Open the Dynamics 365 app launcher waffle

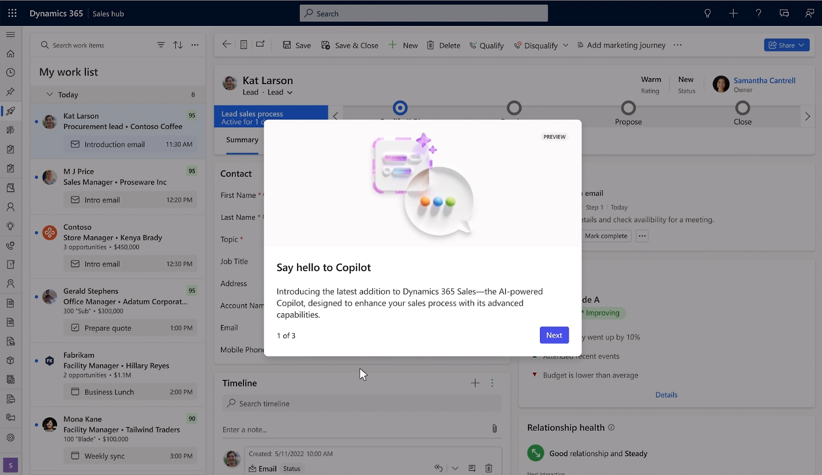[x=12, y=13]
